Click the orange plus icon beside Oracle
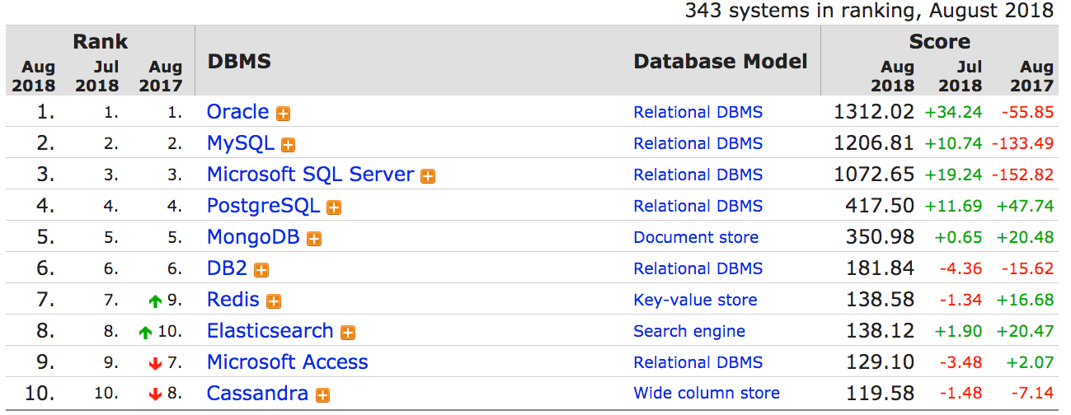 [283, 114]
